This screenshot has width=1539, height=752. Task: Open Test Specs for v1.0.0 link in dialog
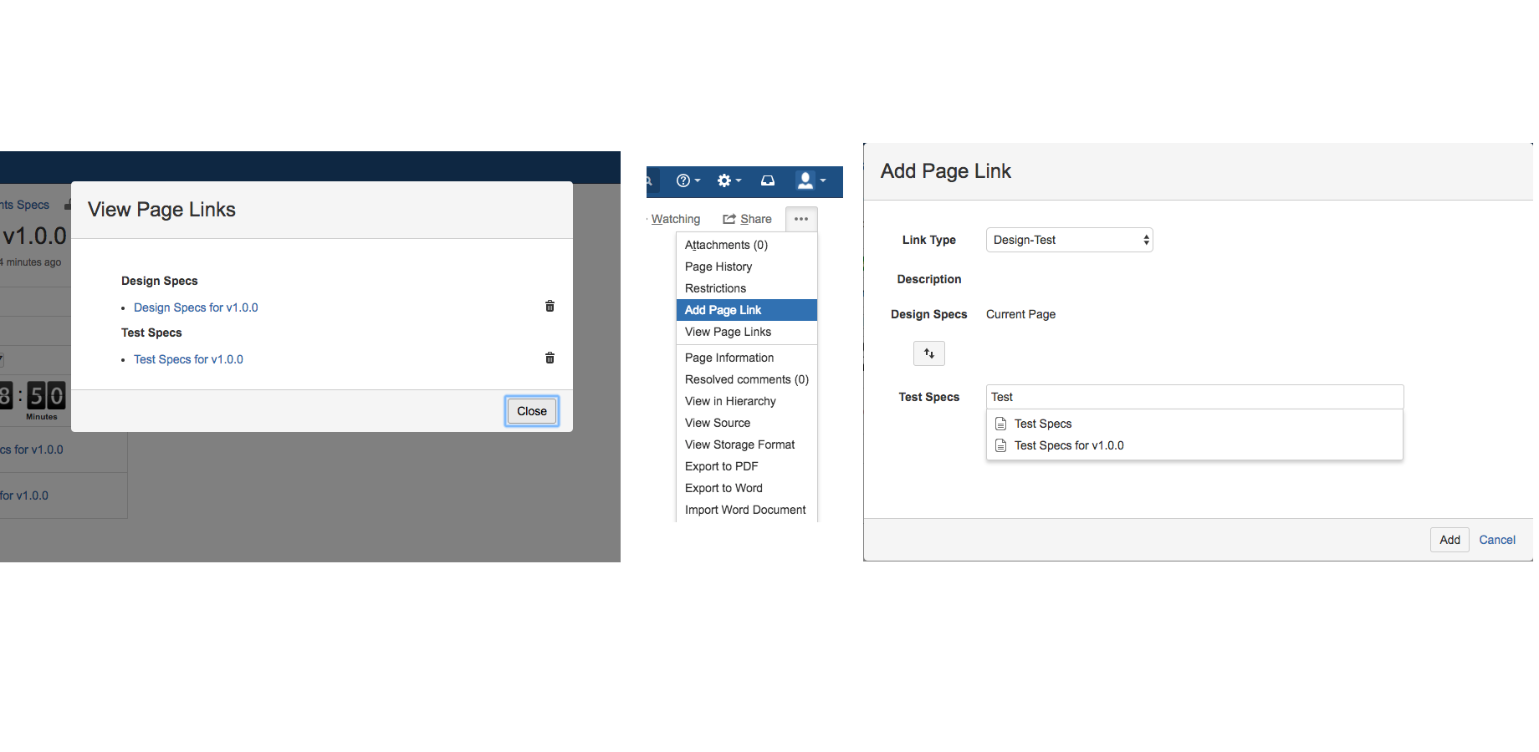pyautogui.click(x=188, y=359)
